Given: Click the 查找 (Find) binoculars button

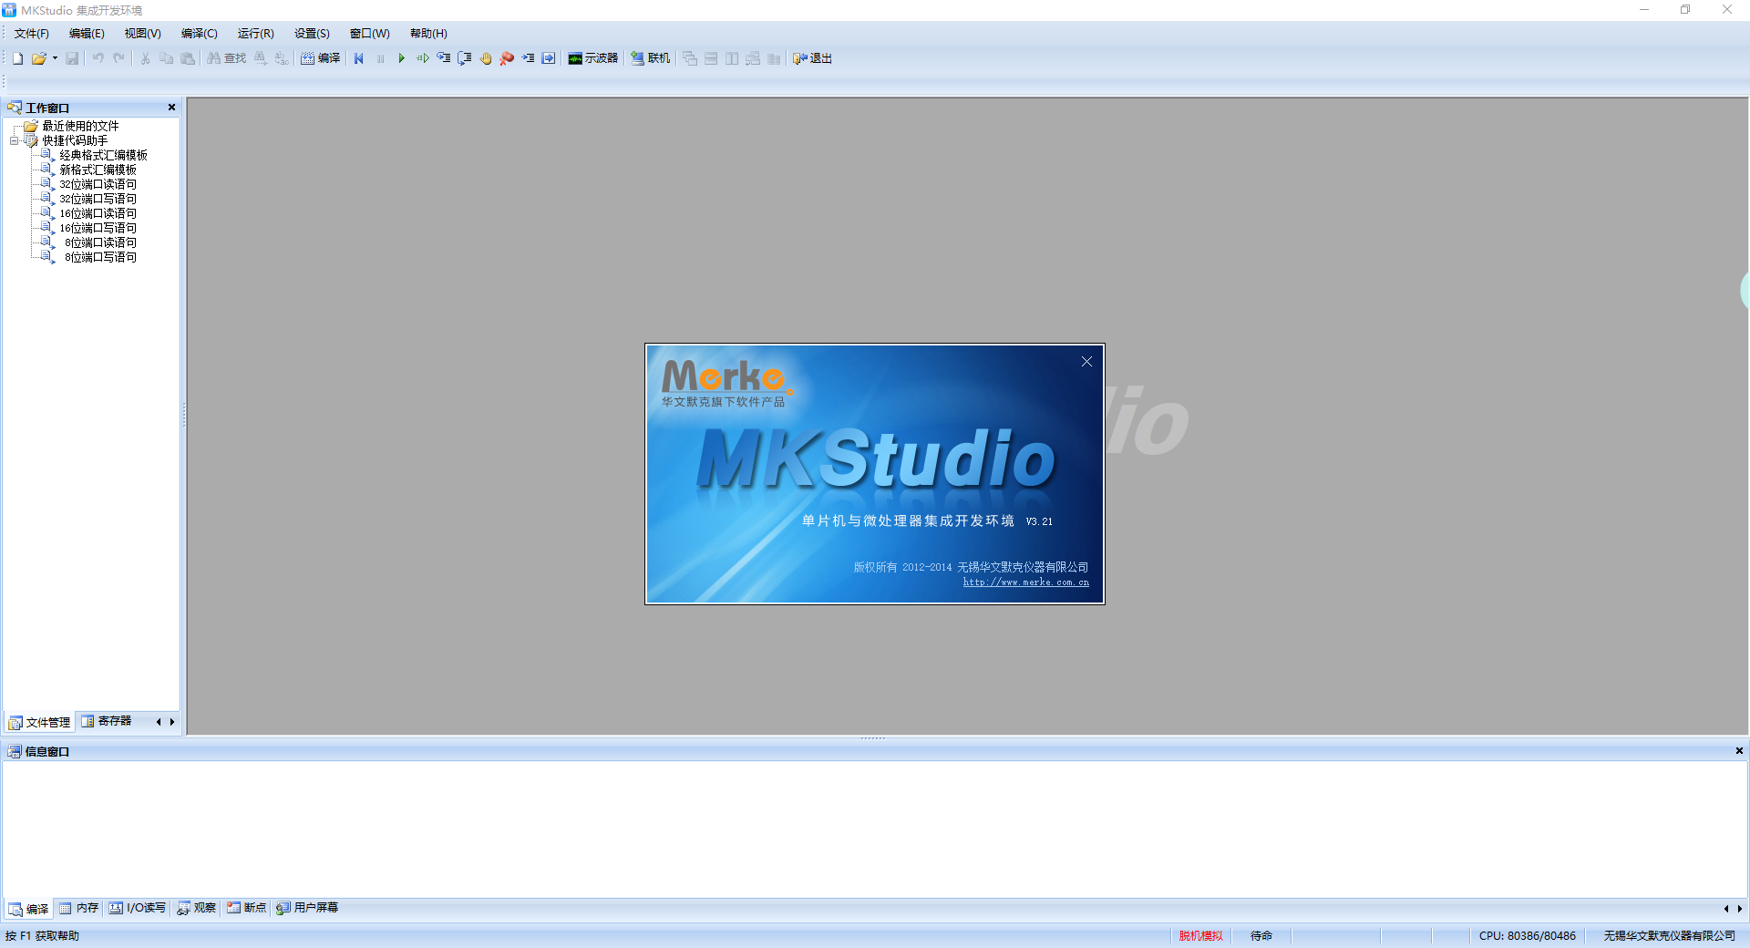Looking at the screenshot, I should click(x=226, y=58).
